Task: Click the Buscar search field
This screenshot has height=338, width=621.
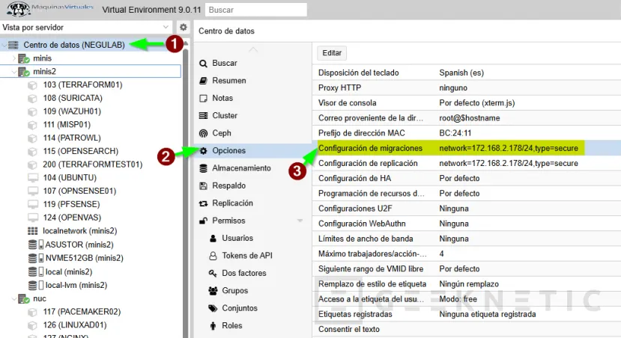Action: (x=256, y=10)
